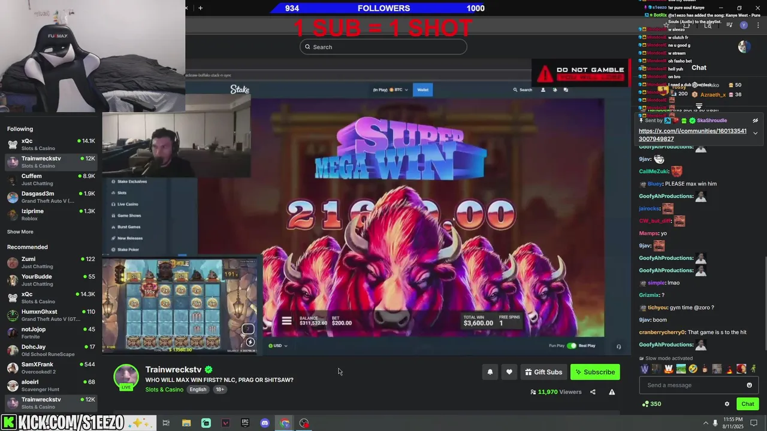Open HumxnGhxst channel in Recommended
Screen dimensions: 767x431
click(x=50, y=315)
